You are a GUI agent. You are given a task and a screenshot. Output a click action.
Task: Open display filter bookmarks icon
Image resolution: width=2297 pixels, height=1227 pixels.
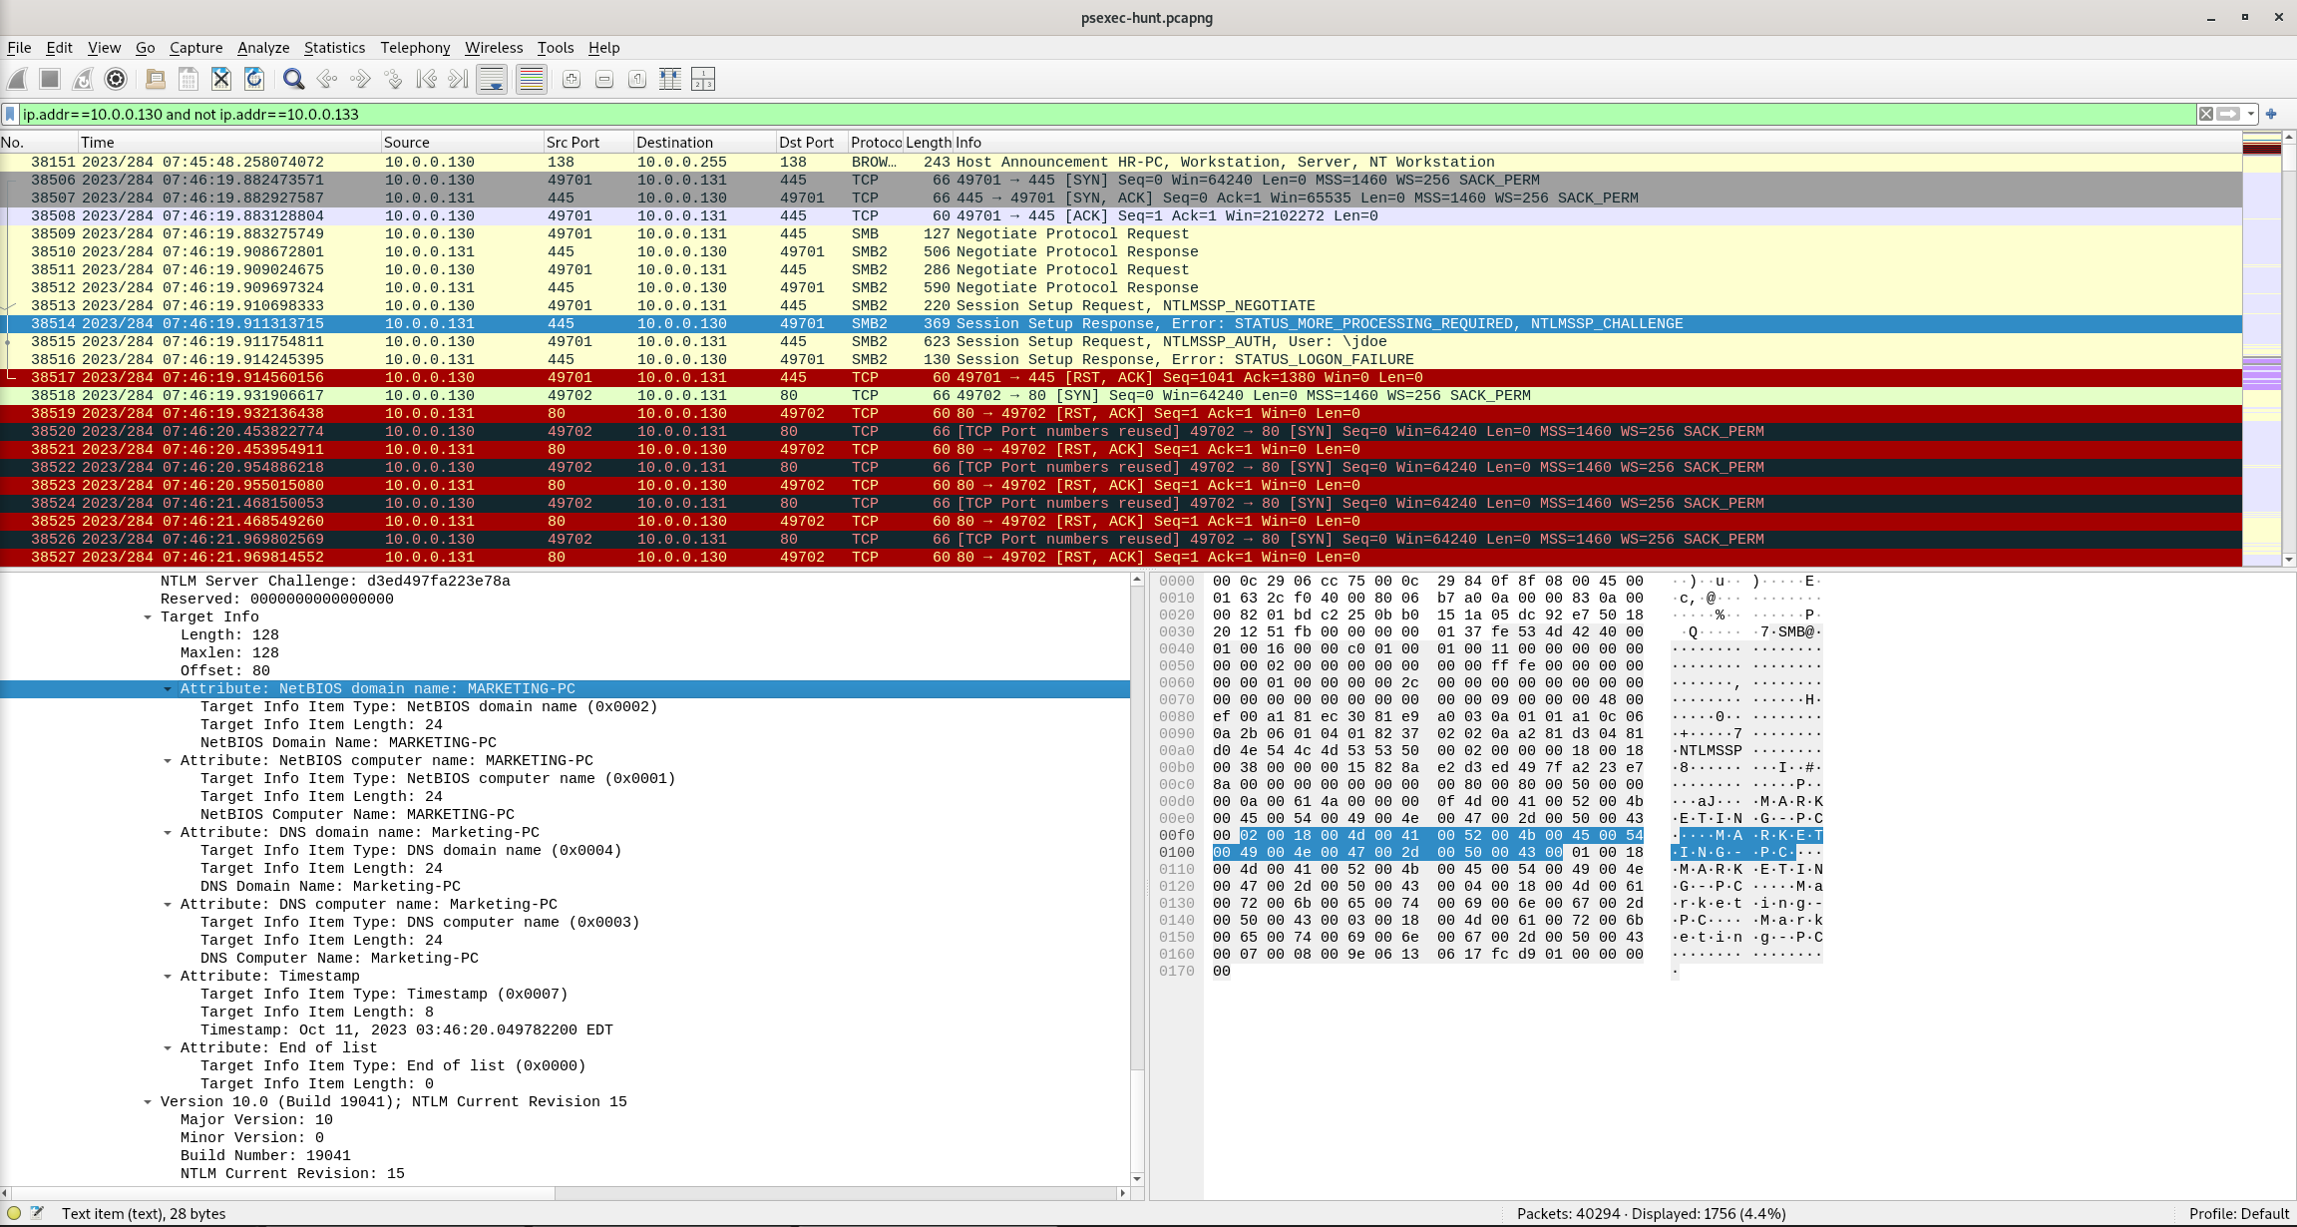(11, 115)
